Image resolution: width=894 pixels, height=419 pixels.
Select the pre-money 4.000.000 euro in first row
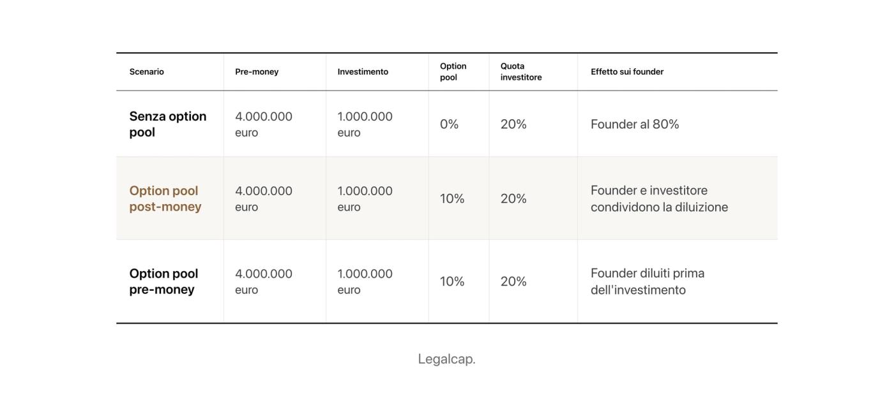tap(264, 124)
